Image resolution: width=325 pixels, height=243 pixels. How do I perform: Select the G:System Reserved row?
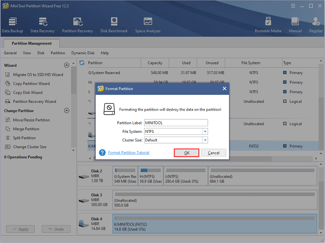point(203,73)
